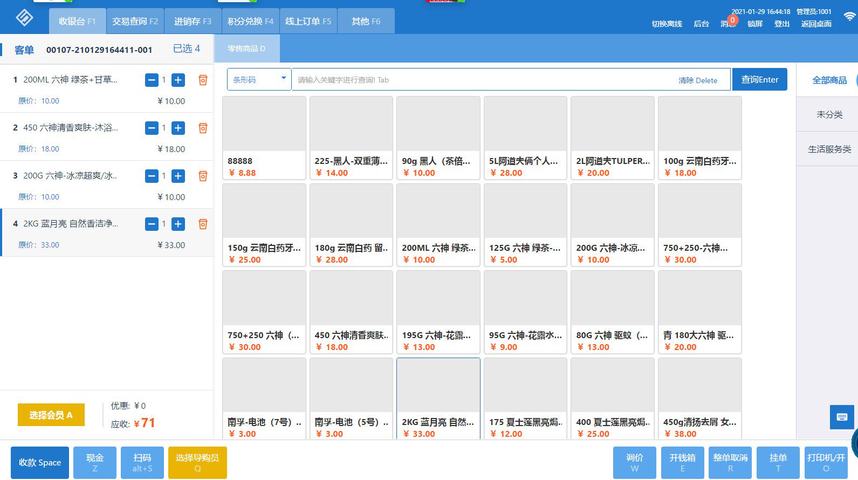Delete 200G 六神-冰凉超爽 item from cart
858x480 pixels.
[x=203, y=176]
